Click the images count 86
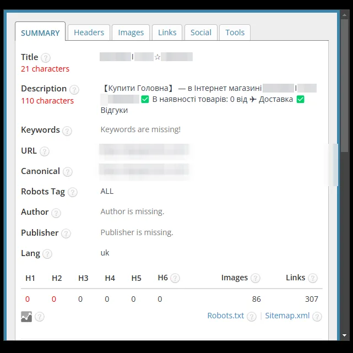 (x=257, y=299)
